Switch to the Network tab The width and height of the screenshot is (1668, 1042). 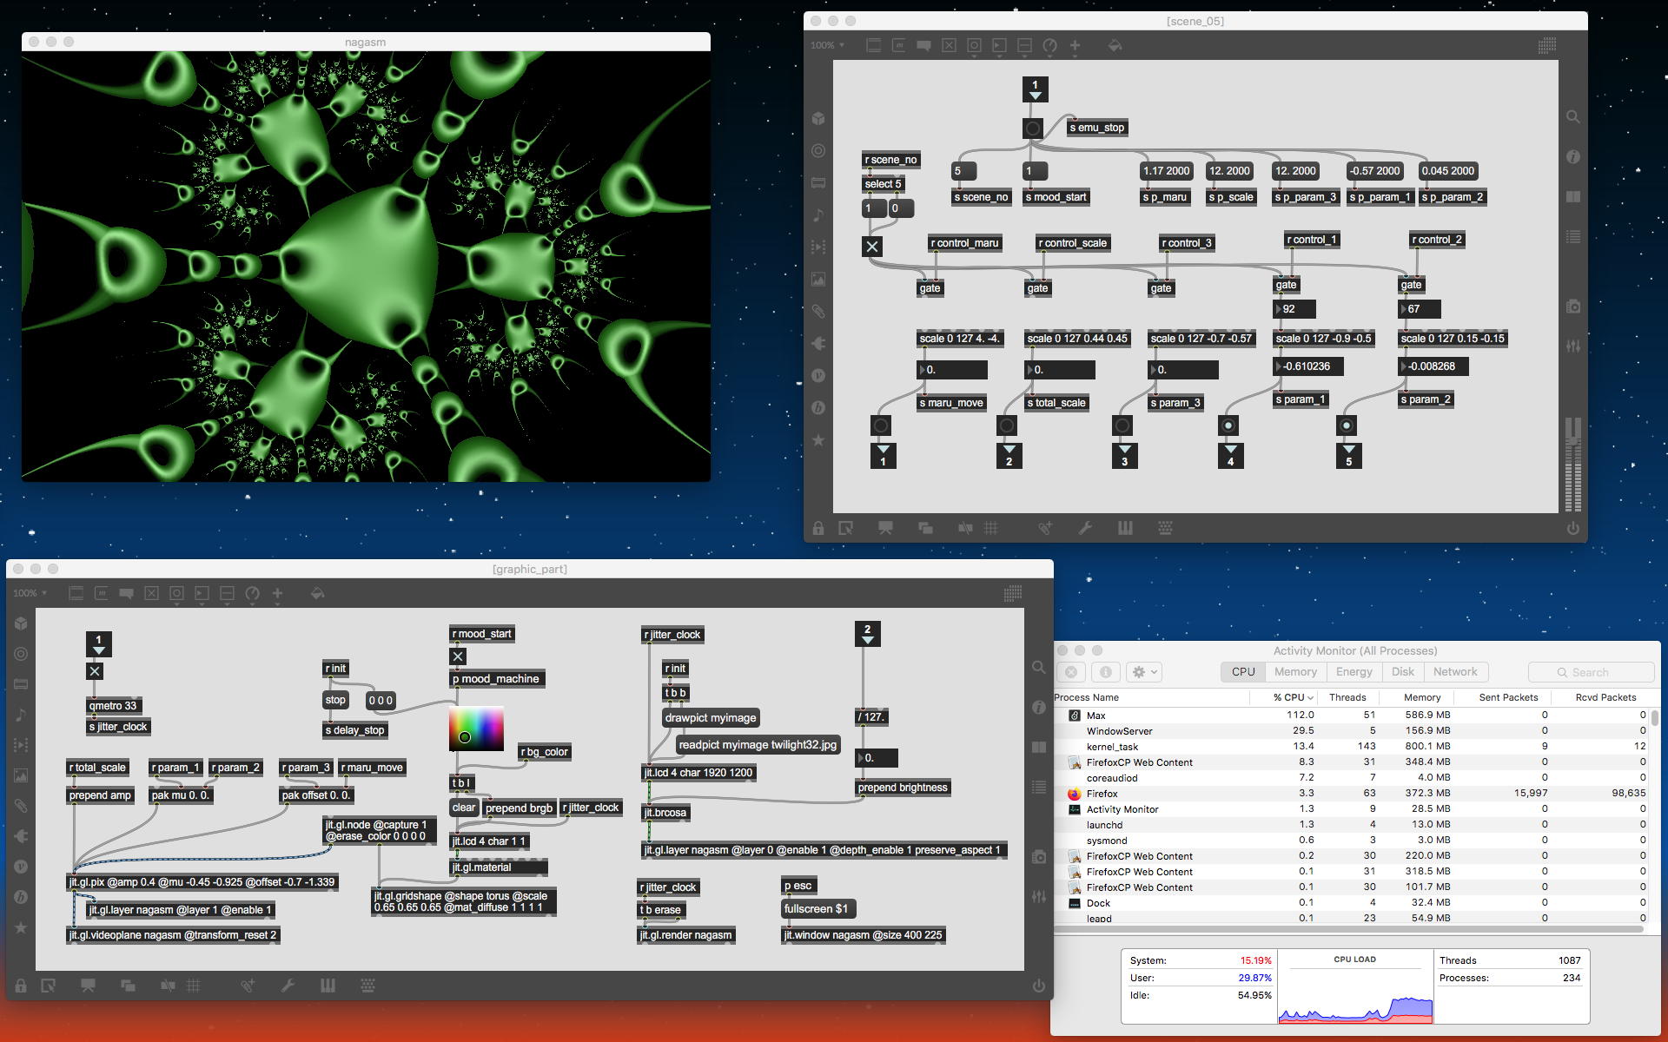(x=1454, y=672)
